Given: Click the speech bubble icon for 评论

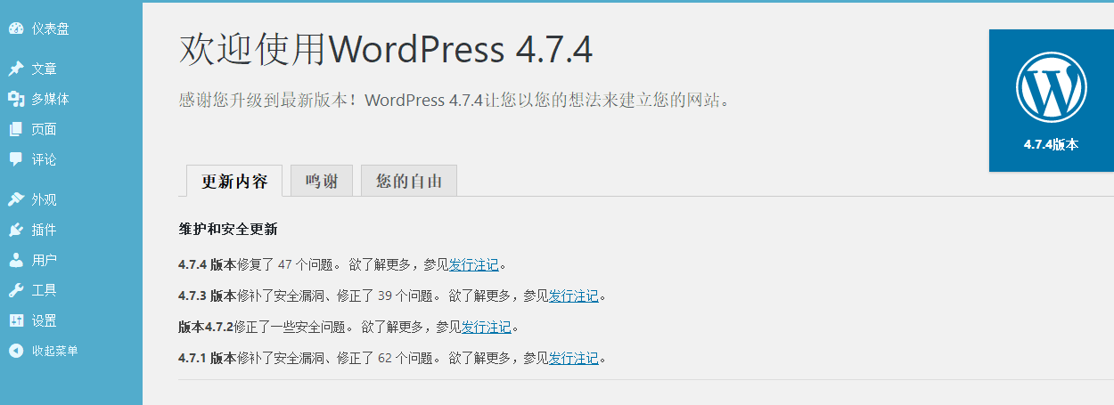Looking at the screenshot, I should pos(15,159).
